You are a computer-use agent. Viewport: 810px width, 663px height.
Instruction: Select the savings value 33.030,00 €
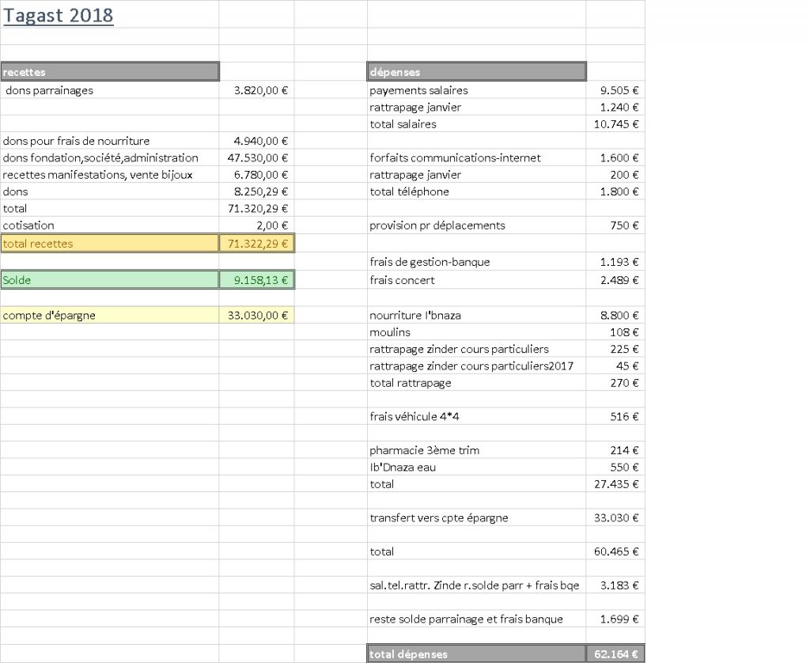[x=257, y=315]
